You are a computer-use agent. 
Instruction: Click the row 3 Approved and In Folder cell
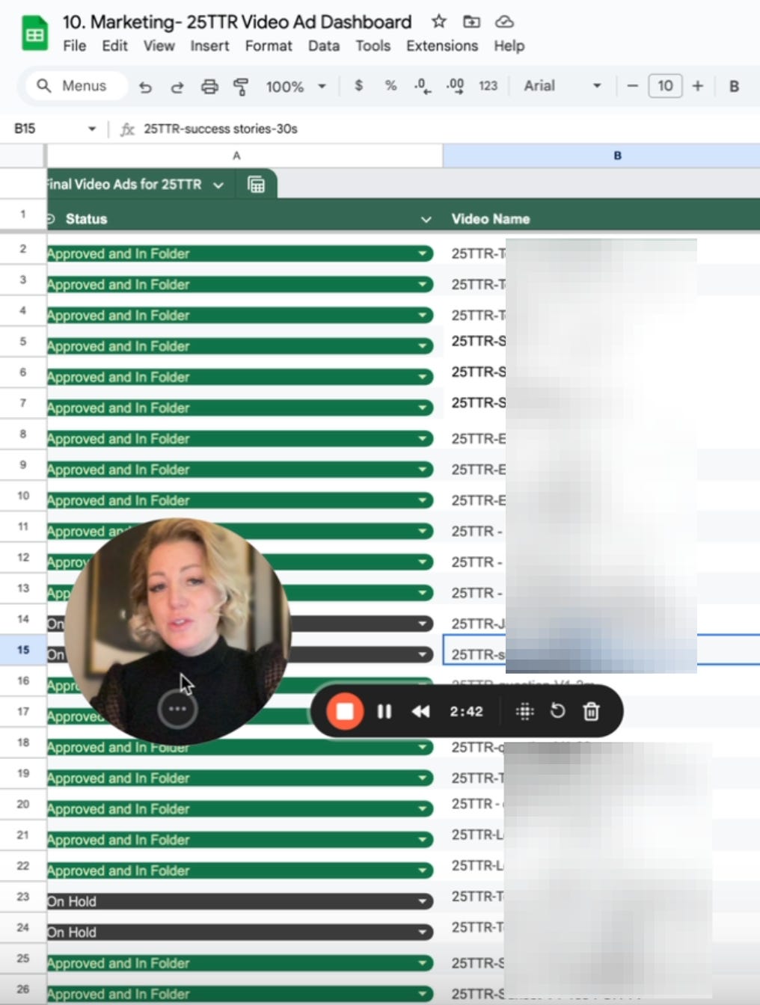click(x=239, y=284)
